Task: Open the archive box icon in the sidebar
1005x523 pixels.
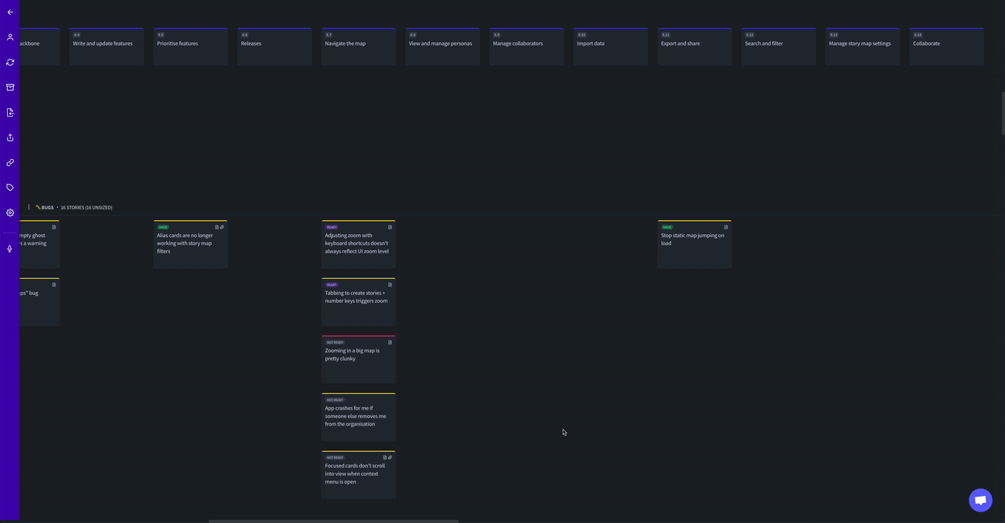Action: click(10, 87)
